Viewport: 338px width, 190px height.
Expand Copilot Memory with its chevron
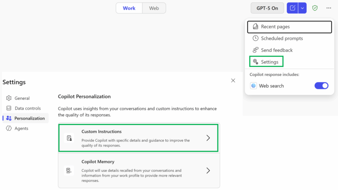pos(208,171)
